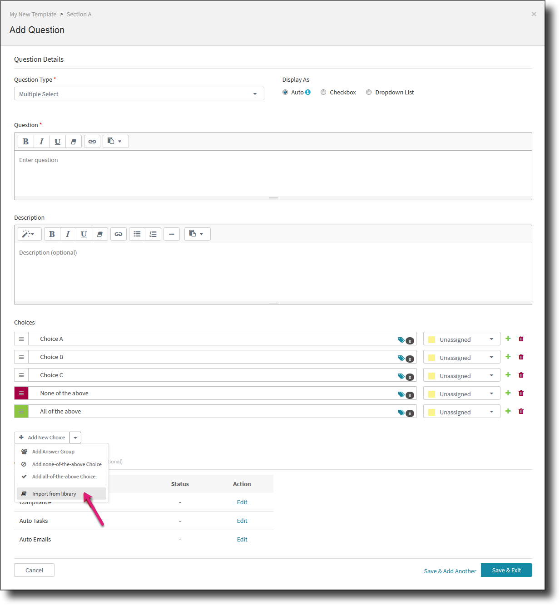Insert a link in the Question field

click(92, 141)
